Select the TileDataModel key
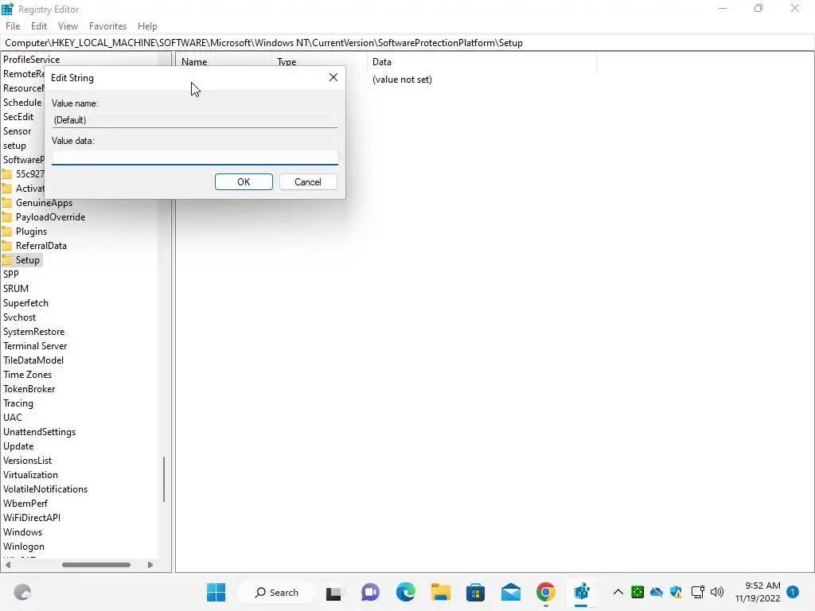The width and height of the screenshot is (815, 611). (x=33, y=360)
